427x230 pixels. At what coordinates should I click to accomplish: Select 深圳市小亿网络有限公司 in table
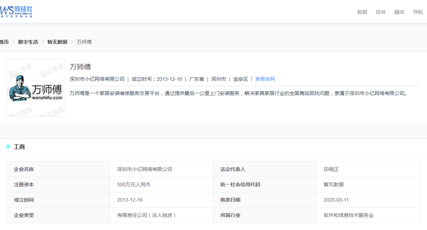coord(145,169)
